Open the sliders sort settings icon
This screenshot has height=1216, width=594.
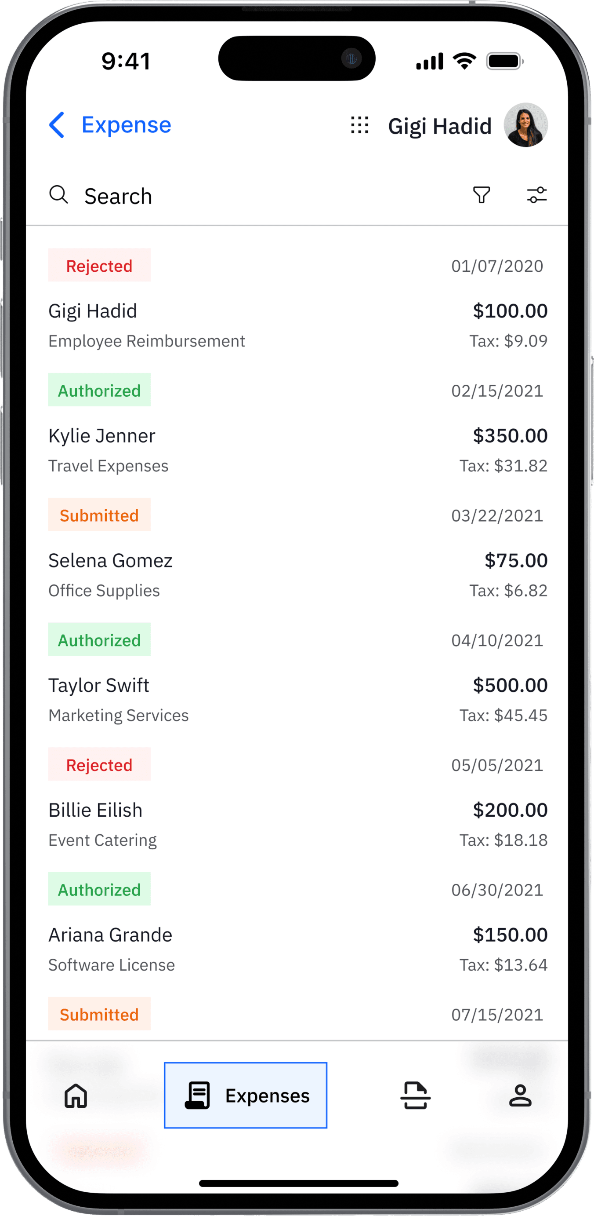point(536,194)
